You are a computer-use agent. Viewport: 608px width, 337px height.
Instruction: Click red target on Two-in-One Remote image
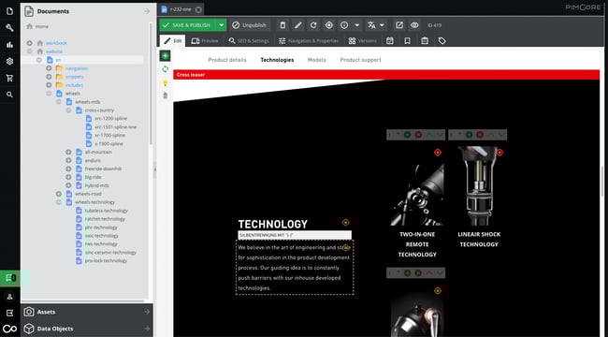click(x=438, y=153)
